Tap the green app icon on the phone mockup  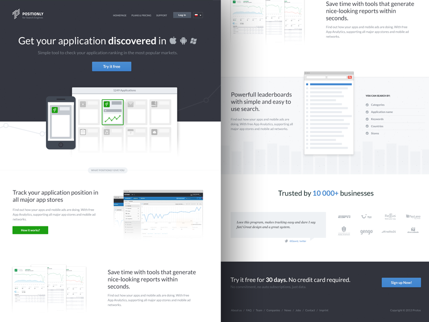[x=55, y=110]
